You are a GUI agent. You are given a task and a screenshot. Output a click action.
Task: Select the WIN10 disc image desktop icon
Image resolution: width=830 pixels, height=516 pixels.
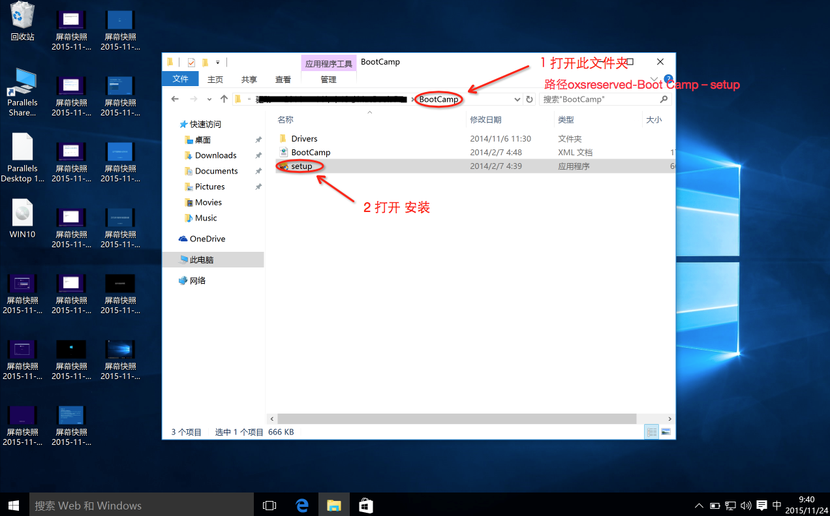coord(22,219)
